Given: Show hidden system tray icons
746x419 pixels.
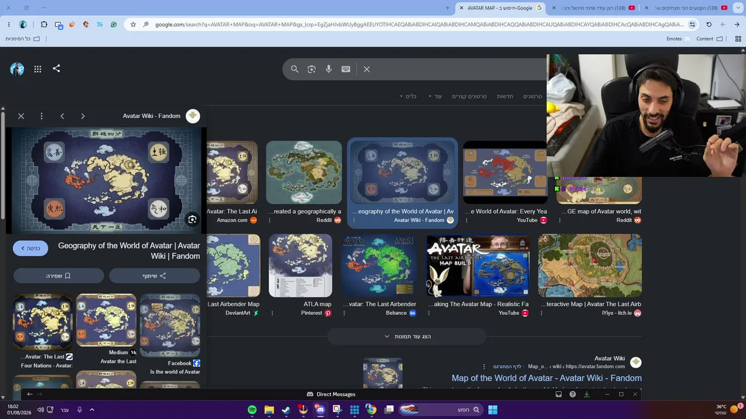Looking at the screenshot, I should tap(92, 410).
